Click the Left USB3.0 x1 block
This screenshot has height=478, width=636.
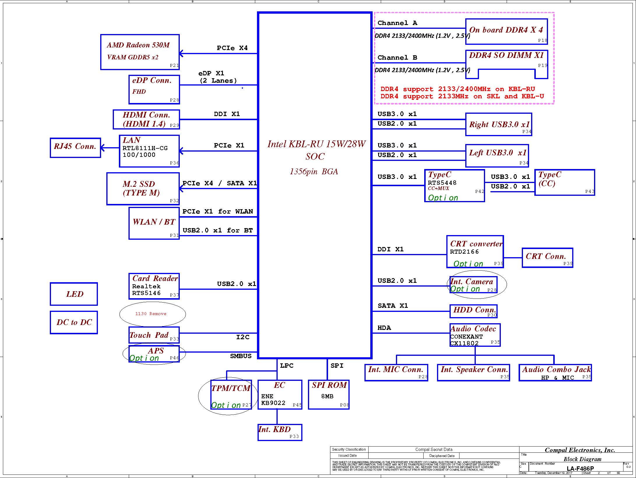tap(497, 156)
